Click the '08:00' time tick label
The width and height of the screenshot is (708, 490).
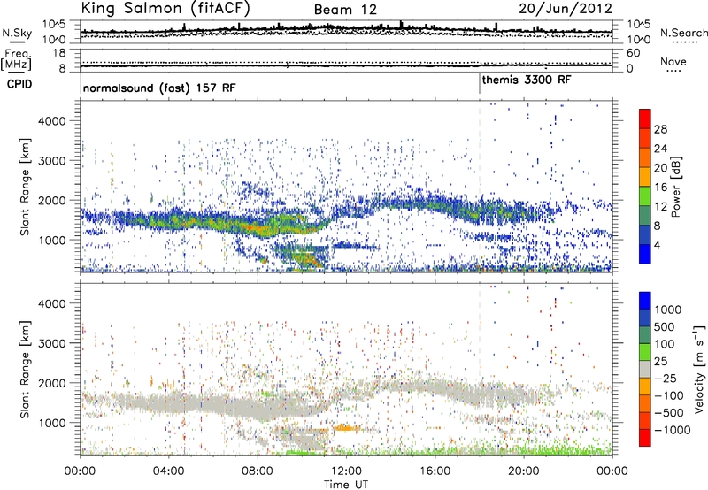click(x=258, y=471)
